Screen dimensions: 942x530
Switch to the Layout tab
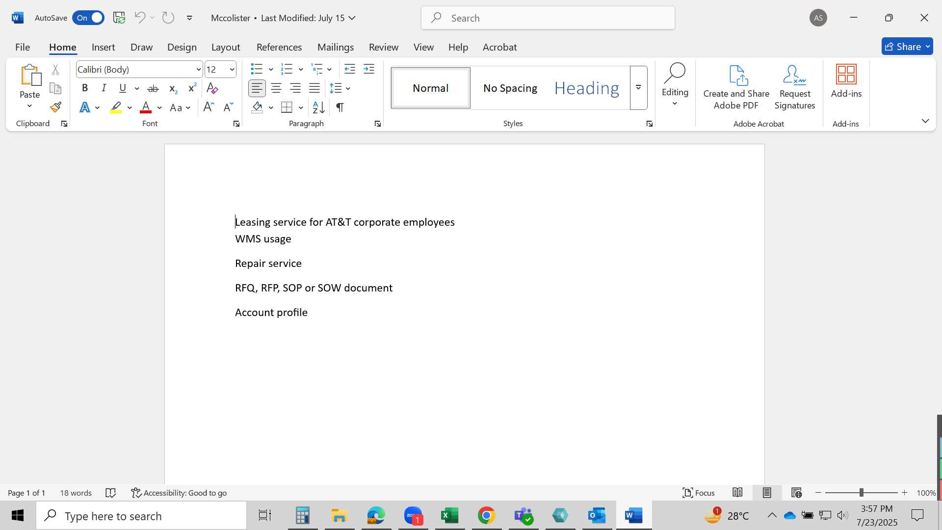226,47
